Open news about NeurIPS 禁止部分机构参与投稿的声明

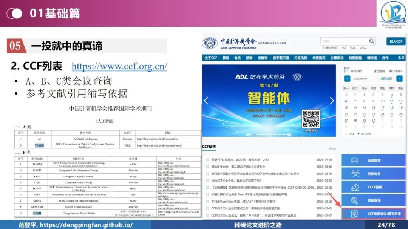point(249,194)
